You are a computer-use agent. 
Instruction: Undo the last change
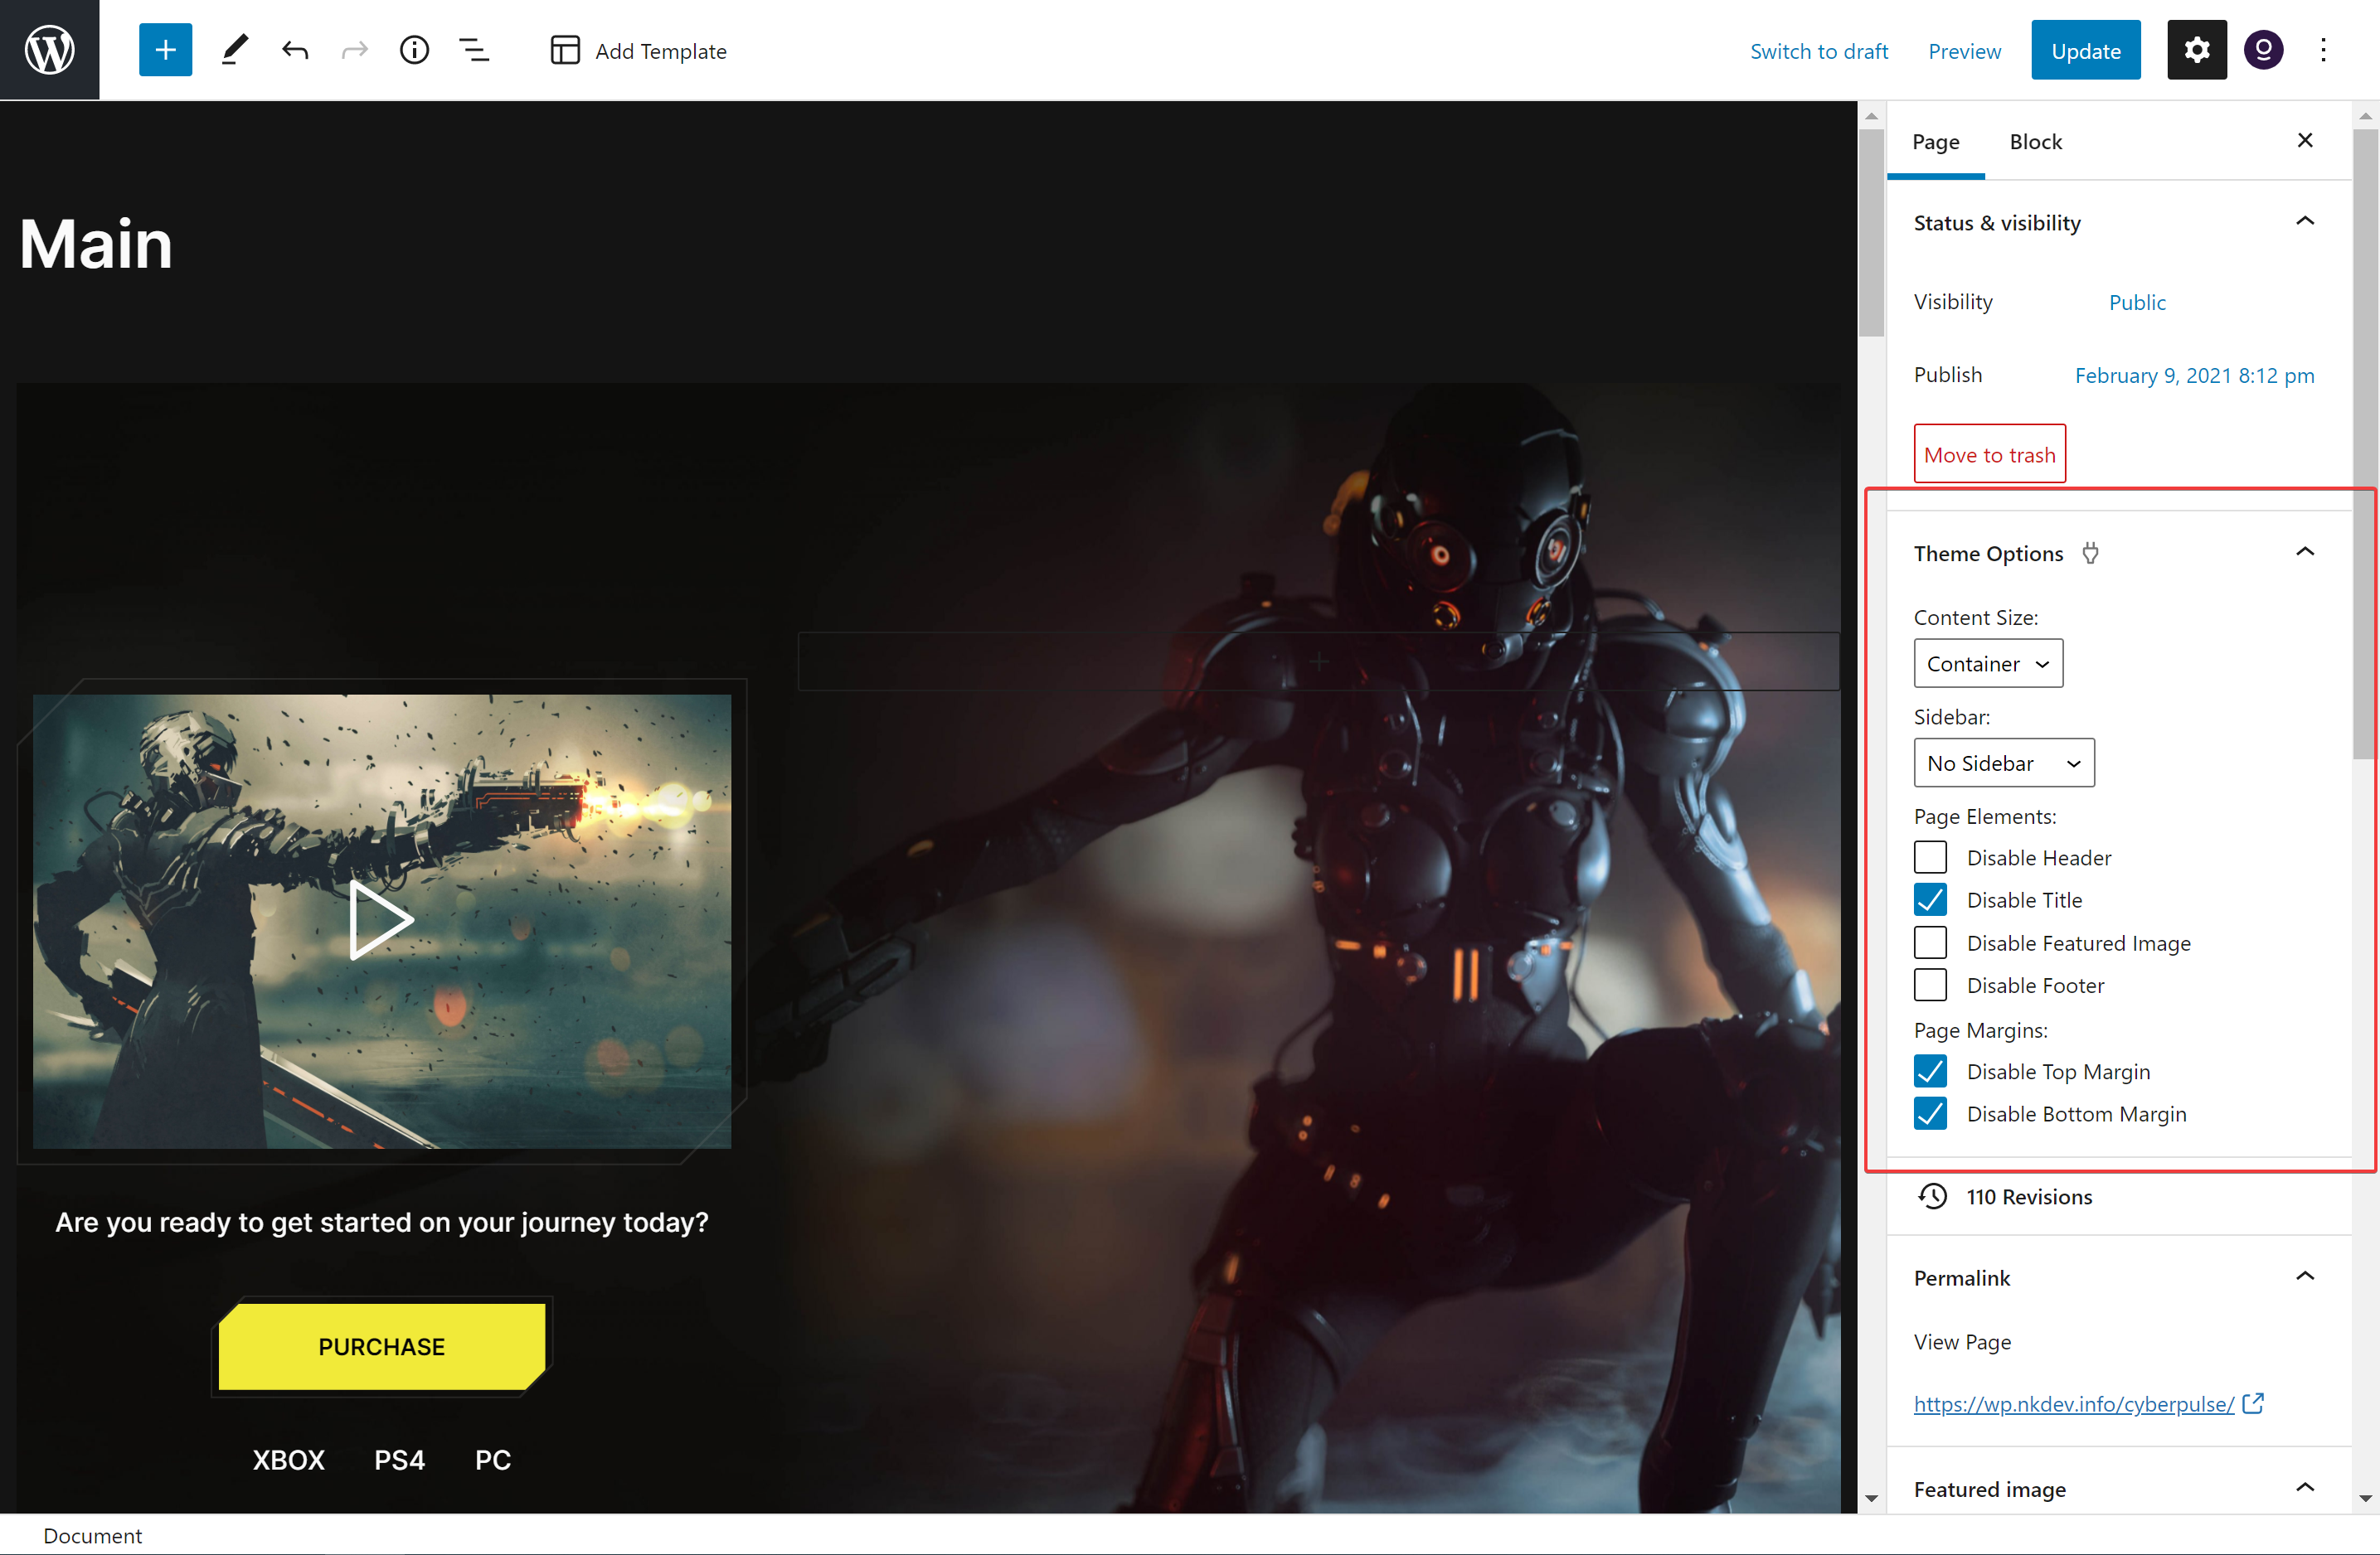pyautogui.click(x=294, y=50)
